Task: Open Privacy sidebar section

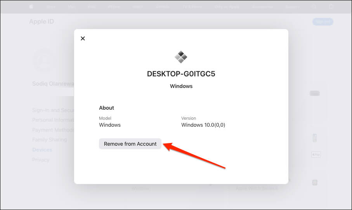Action: 41,160
